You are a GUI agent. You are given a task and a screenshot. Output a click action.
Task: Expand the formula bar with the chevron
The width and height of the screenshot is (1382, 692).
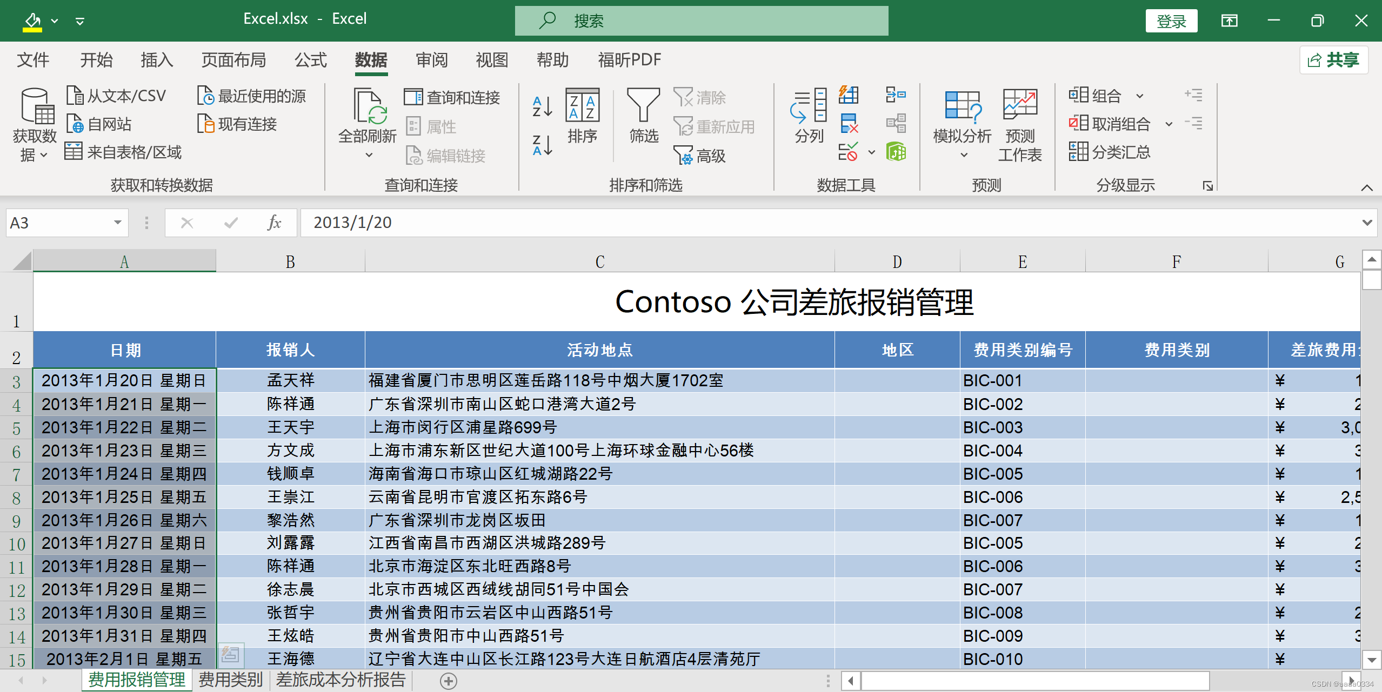[x=1367, y=223]
